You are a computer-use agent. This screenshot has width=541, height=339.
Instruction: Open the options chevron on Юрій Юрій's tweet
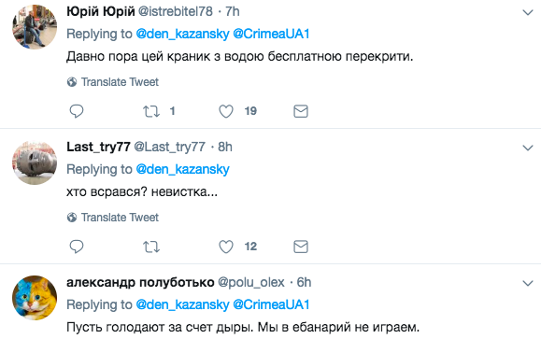(528, 13)
